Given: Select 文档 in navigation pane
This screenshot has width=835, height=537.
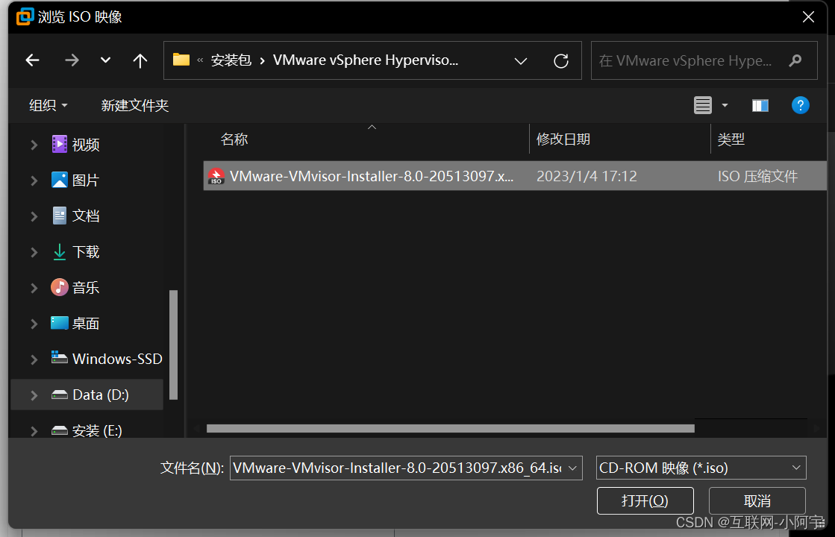Looking at the screenshot, I should tap(86, 216).
